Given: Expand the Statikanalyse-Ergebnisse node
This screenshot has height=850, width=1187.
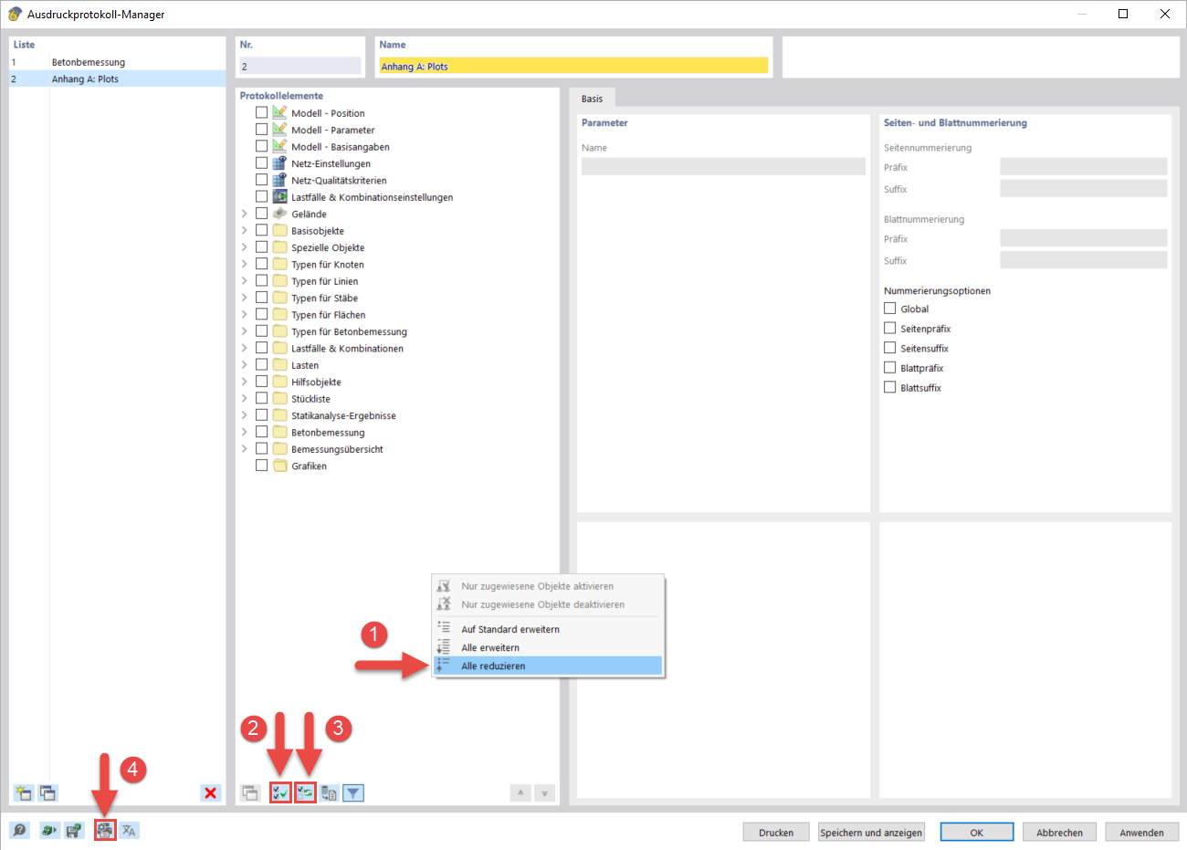Looking at the screenshot, I should (x=243, y=415).
